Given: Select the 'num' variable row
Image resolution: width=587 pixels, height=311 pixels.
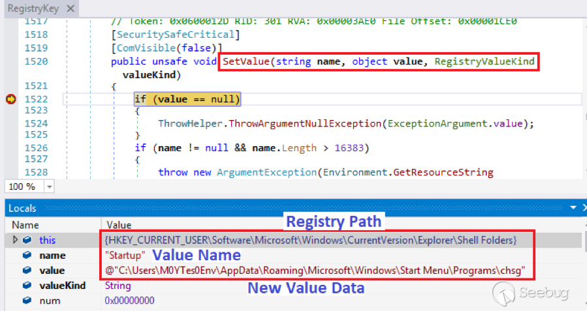Looking at the screenshot, I should click(50, 301).
